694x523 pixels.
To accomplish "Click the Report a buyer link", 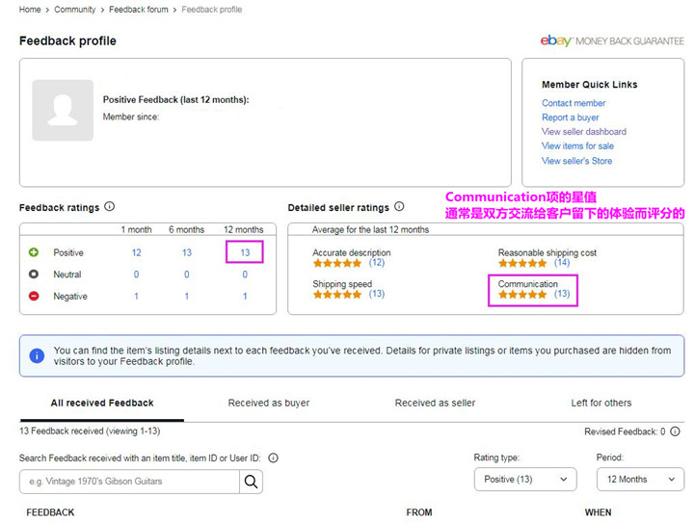I will [x=570, y=118].
